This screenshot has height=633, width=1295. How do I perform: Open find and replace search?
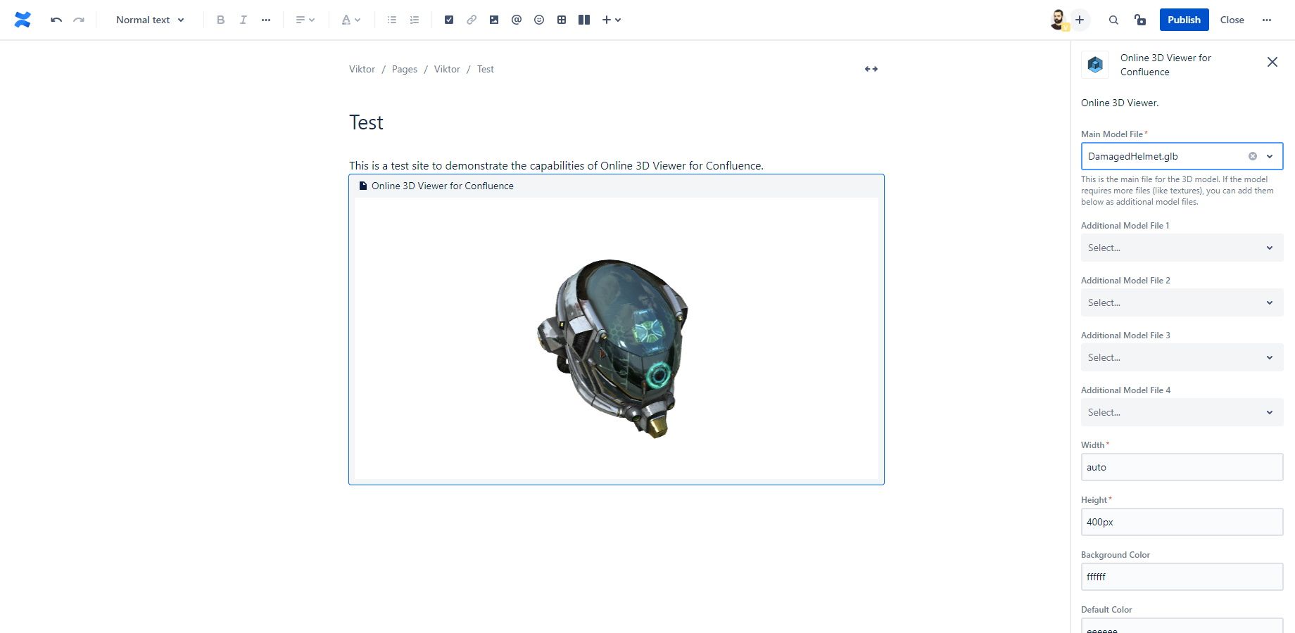coord(1113,20)
